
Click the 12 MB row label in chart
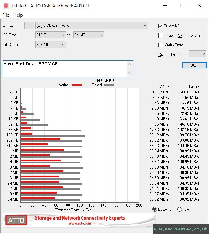(13, 172)
